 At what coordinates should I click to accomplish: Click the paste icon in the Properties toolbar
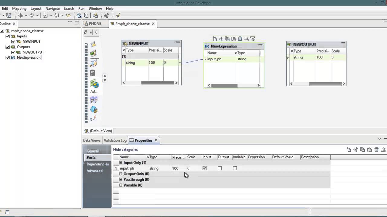pyautogui.click(x=369, y=149)
